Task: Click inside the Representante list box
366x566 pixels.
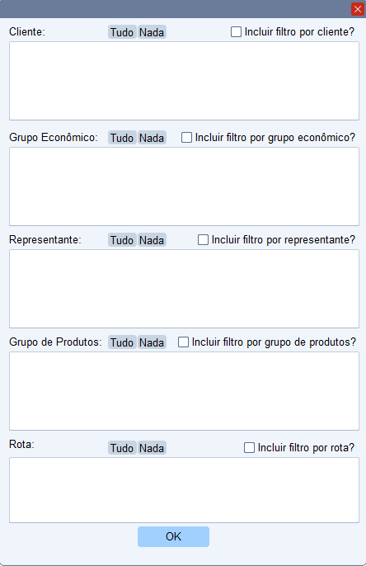Action: coord(185,289)
